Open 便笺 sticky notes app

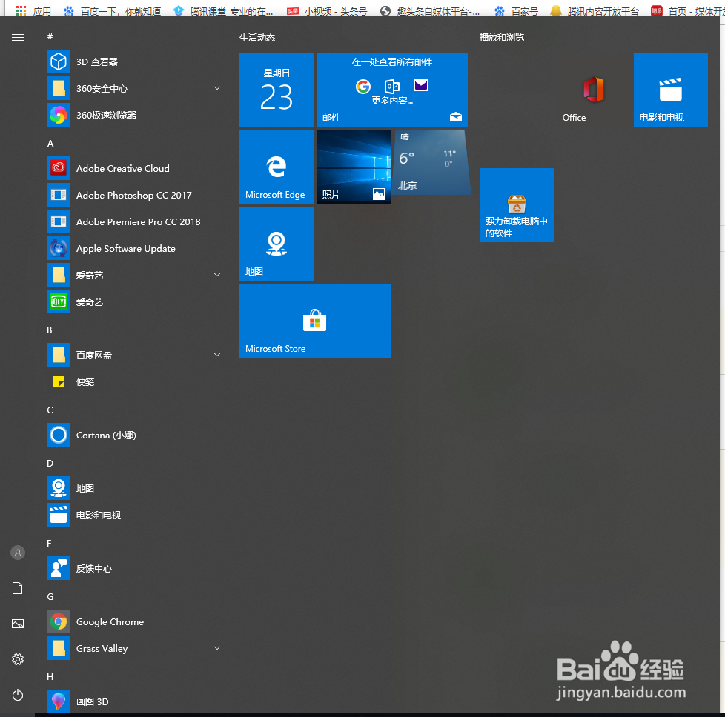[134, 381]
